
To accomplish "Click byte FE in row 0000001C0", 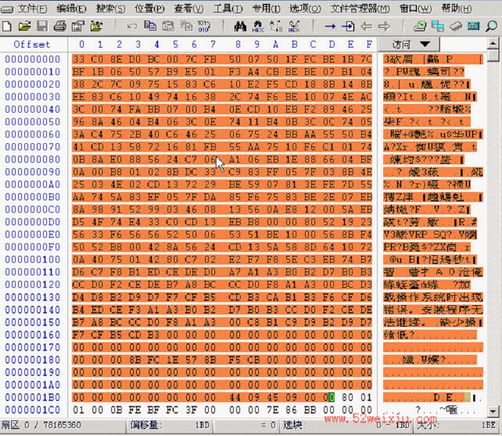I will [x=135, y=410].
